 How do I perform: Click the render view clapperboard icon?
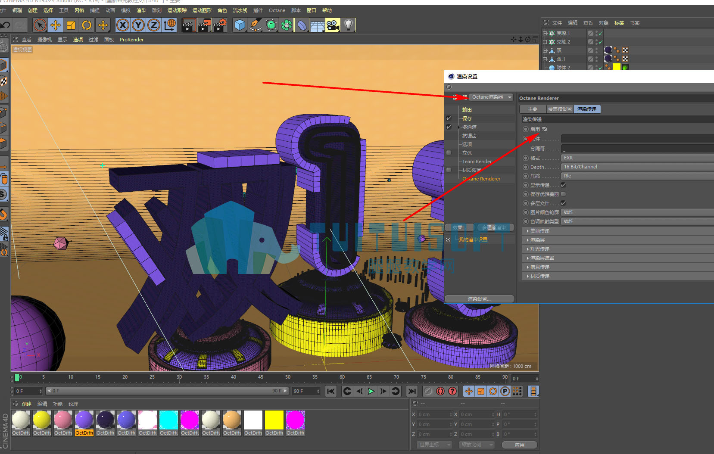pyautogui.click(x=188, y=25)
